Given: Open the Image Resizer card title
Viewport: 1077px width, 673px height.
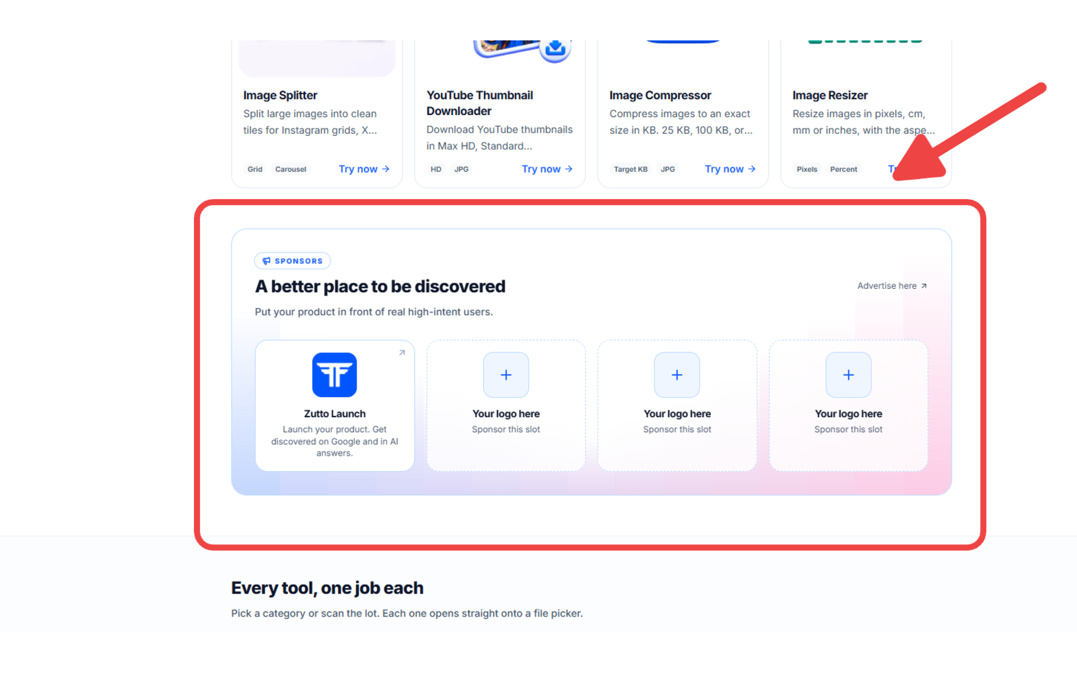Looking at the screenshot, I should click(830, 96).
